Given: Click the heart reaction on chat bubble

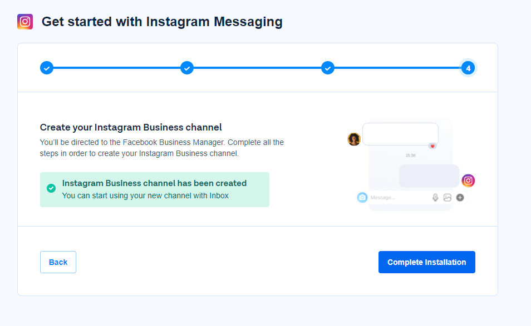Looking at the screenshot, I should point(432,146).
